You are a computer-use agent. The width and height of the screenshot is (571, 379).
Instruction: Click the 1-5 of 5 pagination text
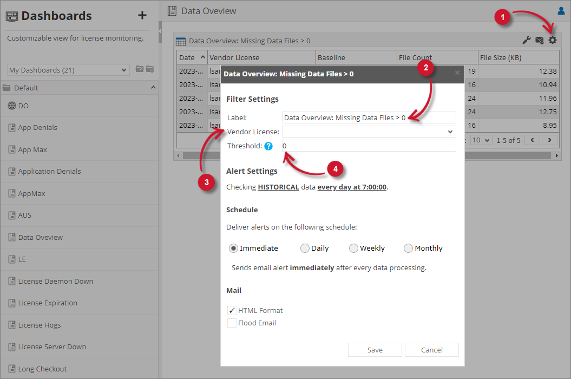[508, 140]
